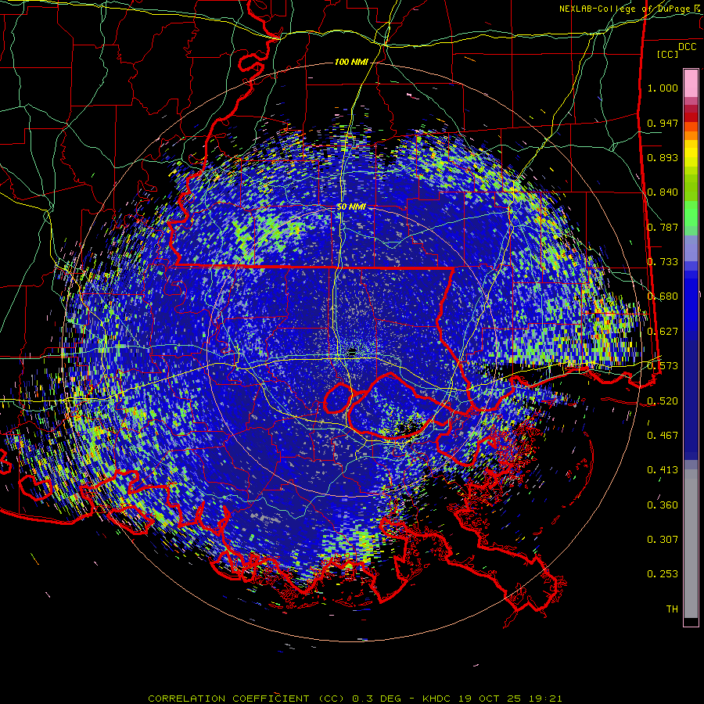Click the DCC label above the color scale
The height and width of the screenshot is (704, 704).
click(x=687, y=47)
